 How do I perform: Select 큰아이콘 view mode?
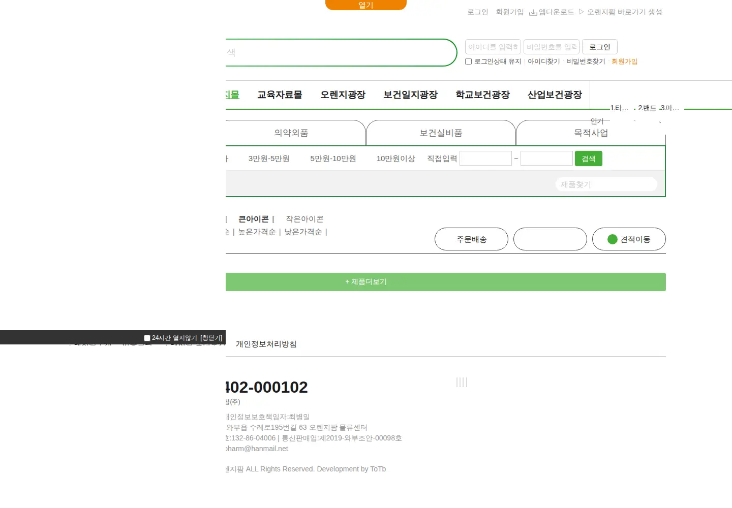(253, 219)
